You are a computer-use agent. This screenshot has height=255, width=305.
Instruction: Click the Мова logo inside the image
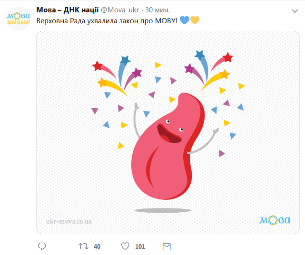click(x=275, y=220)
